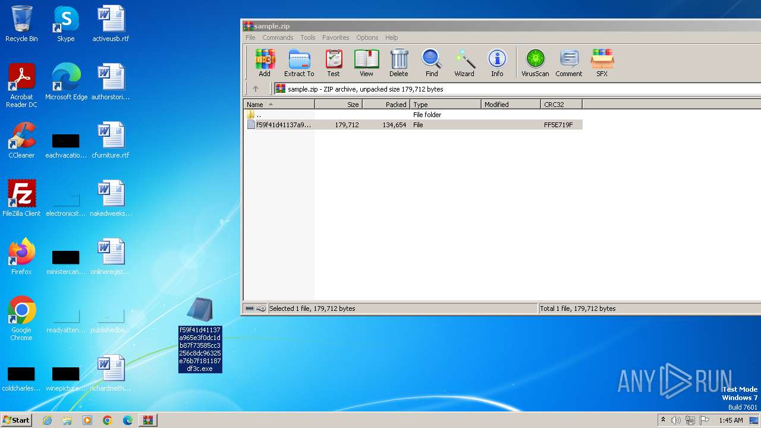761x428 pixels.
Task: Run the Test archive tool
Action: pos(334,63)
